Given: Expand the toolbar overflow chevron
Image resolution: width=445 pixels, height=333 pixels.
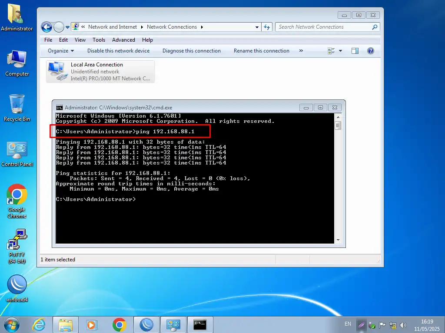Looking at the screenshot, I should 301,51.
